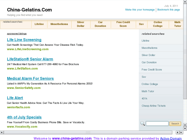This screenshot has height=140, width=187.
Task: Click Make this your homepage link
Action: [140, 10]
